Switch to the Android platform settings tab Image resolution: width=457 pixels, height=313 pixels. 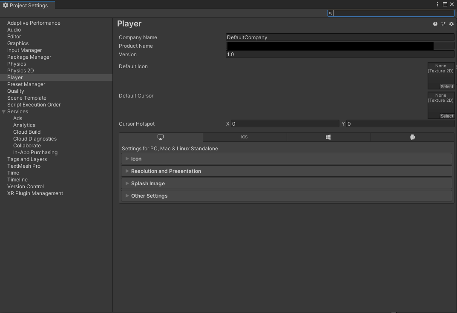412,137
